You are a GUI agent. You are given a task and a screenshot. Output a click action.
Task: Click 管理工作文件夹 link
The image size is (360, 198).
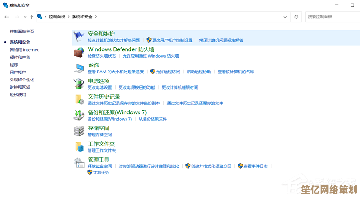pyautogui.click(x=102, y=150)
